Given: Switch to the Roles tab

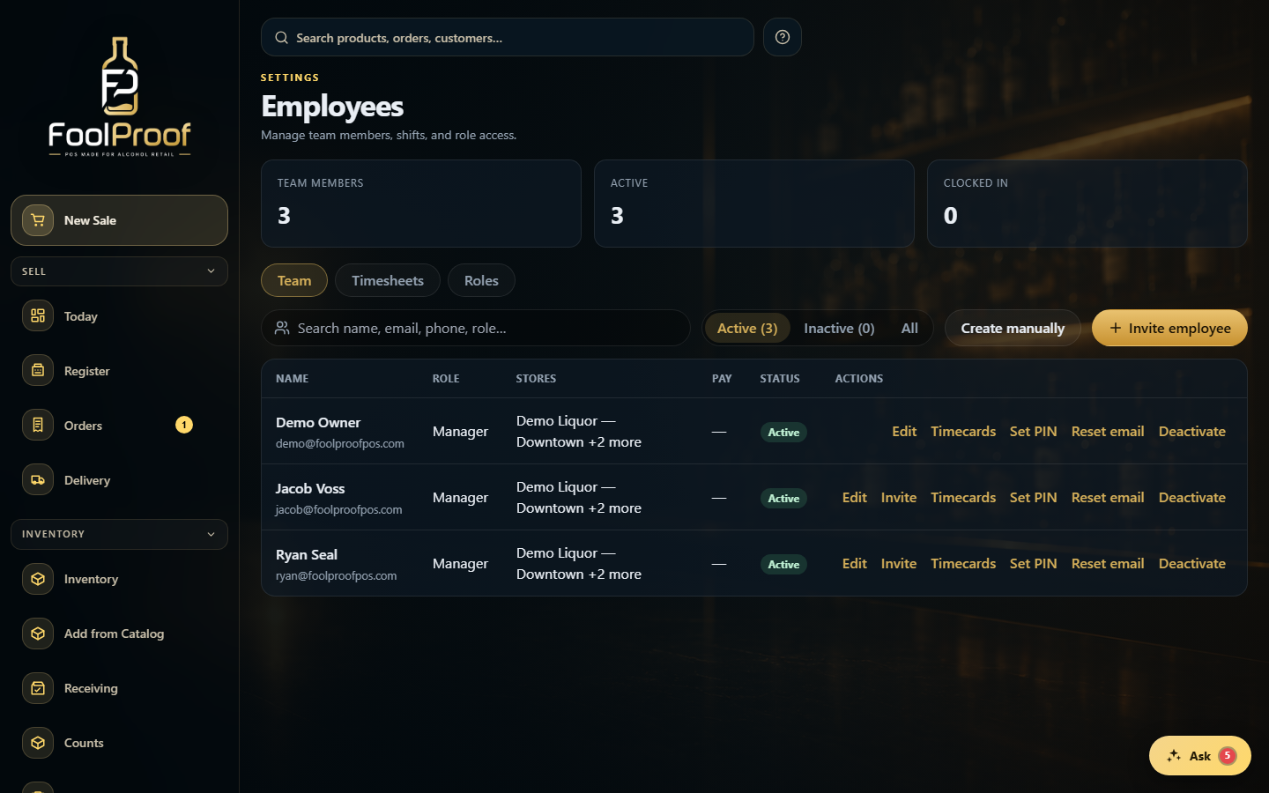Looking at the screenshot, I should point(481,280).
